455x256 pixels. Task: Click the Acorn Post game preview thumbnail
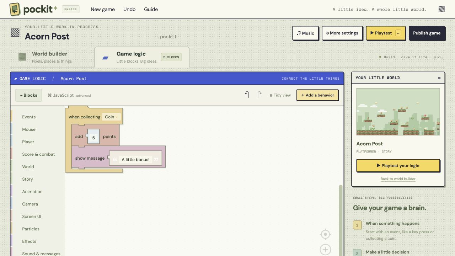[x=398, y=112]
